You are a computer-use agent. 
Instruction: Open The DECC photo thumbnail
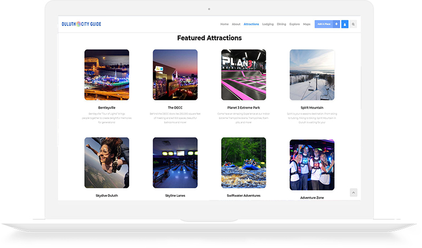[x=175, y=75]
